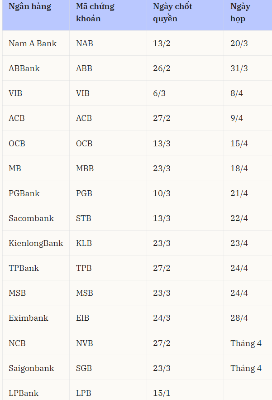Select record date '15/1'

[162, 393]
